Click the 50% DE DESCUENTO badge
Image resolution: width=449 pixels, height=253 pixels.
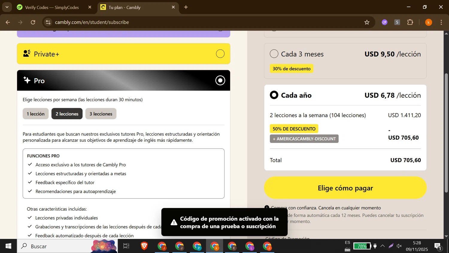pos(294,129)
